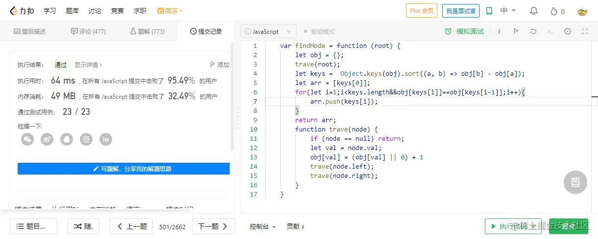Share result to WeChat
This screenshot has width=598, height=239.
pos(27,139)
